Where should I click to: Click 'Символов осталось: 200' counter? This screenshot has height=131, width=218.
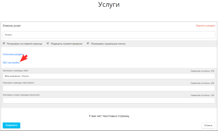202,83
